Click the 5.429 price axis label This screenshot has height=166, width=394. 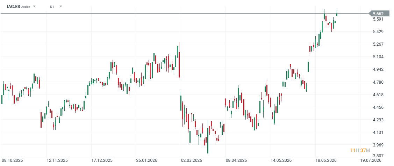tap(378, 32)
